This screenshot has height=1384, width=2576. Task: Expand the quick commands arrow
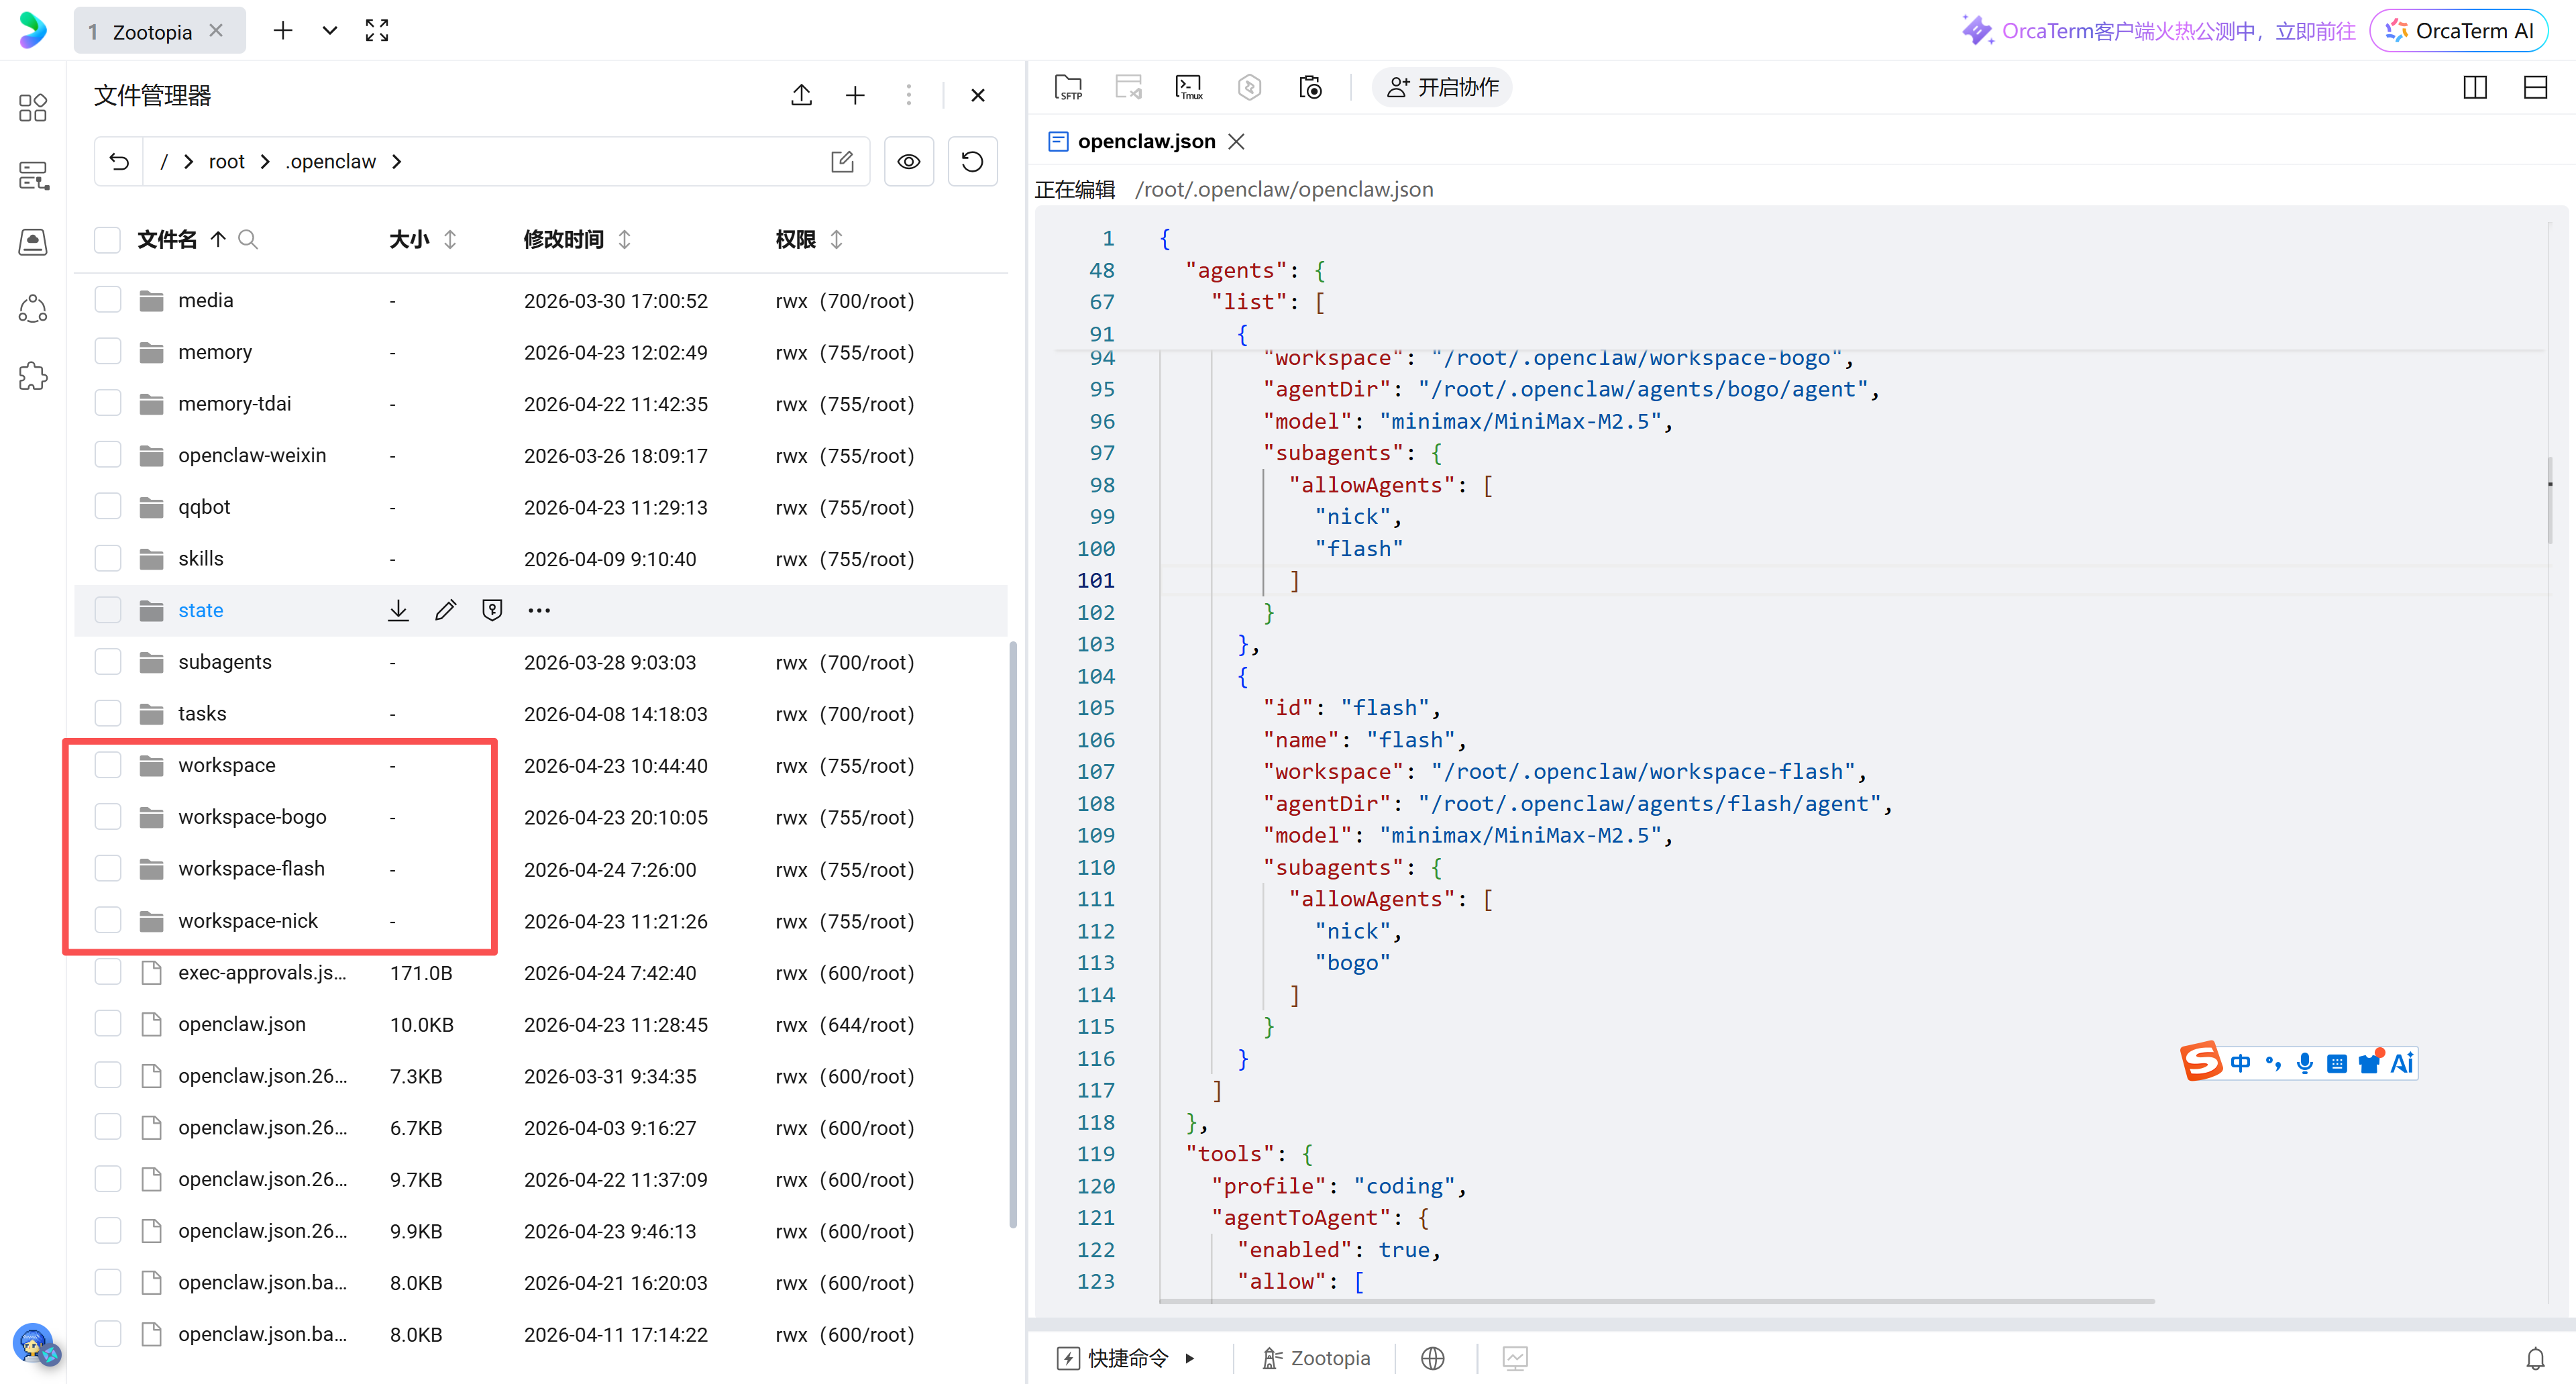pyautogui.click(x=1190, y=1358)
